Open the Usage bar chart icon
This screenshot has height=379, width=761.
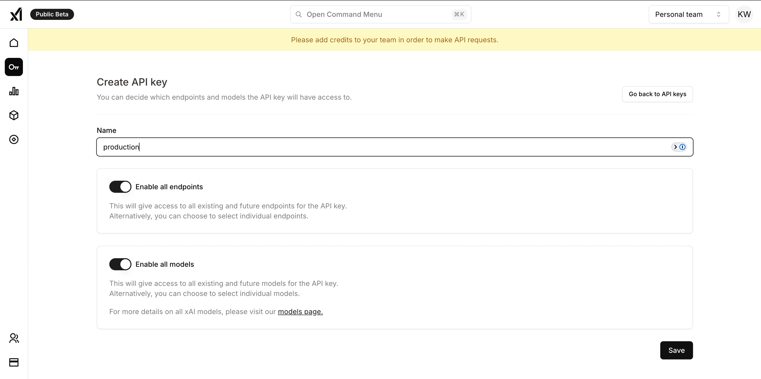tap(14, 91)
